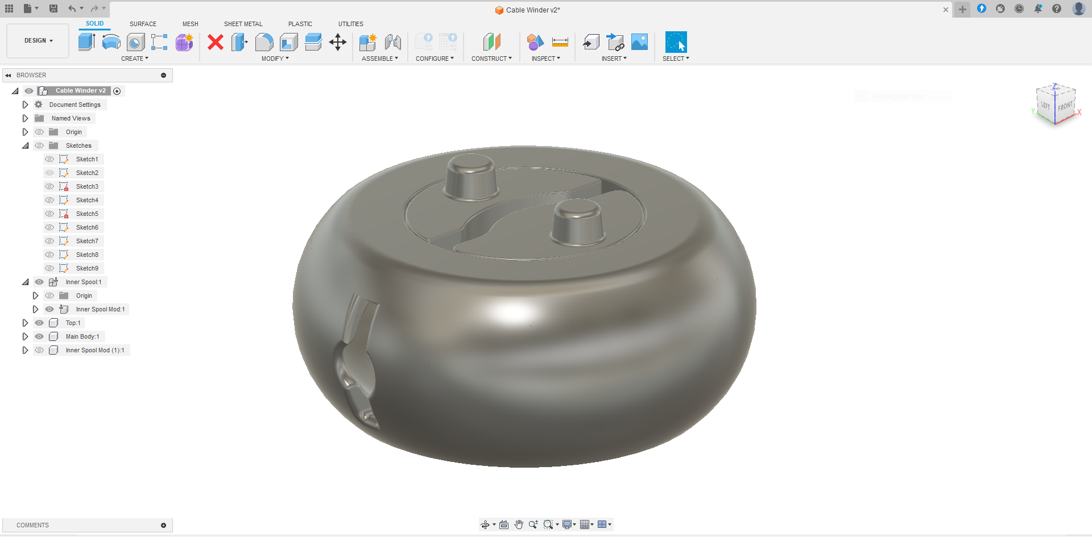Expand the Top:1 node
Image resolution: width=1092 pixels, height=537 pixels.
point(25,323)
